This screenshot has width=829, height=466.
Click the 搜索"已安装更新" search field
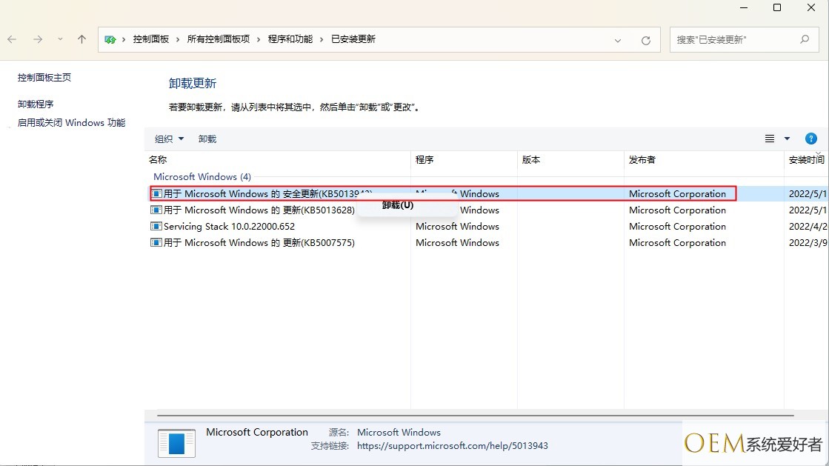click(x=733, y=40)
